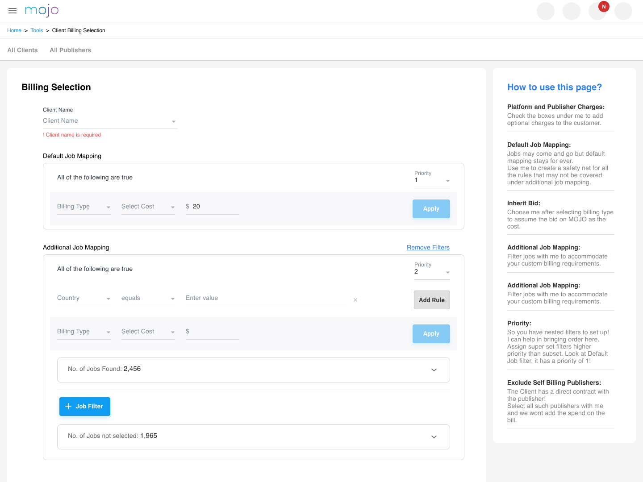
Task: Click the first circular header icon
Action: click(x=545, y=11)
